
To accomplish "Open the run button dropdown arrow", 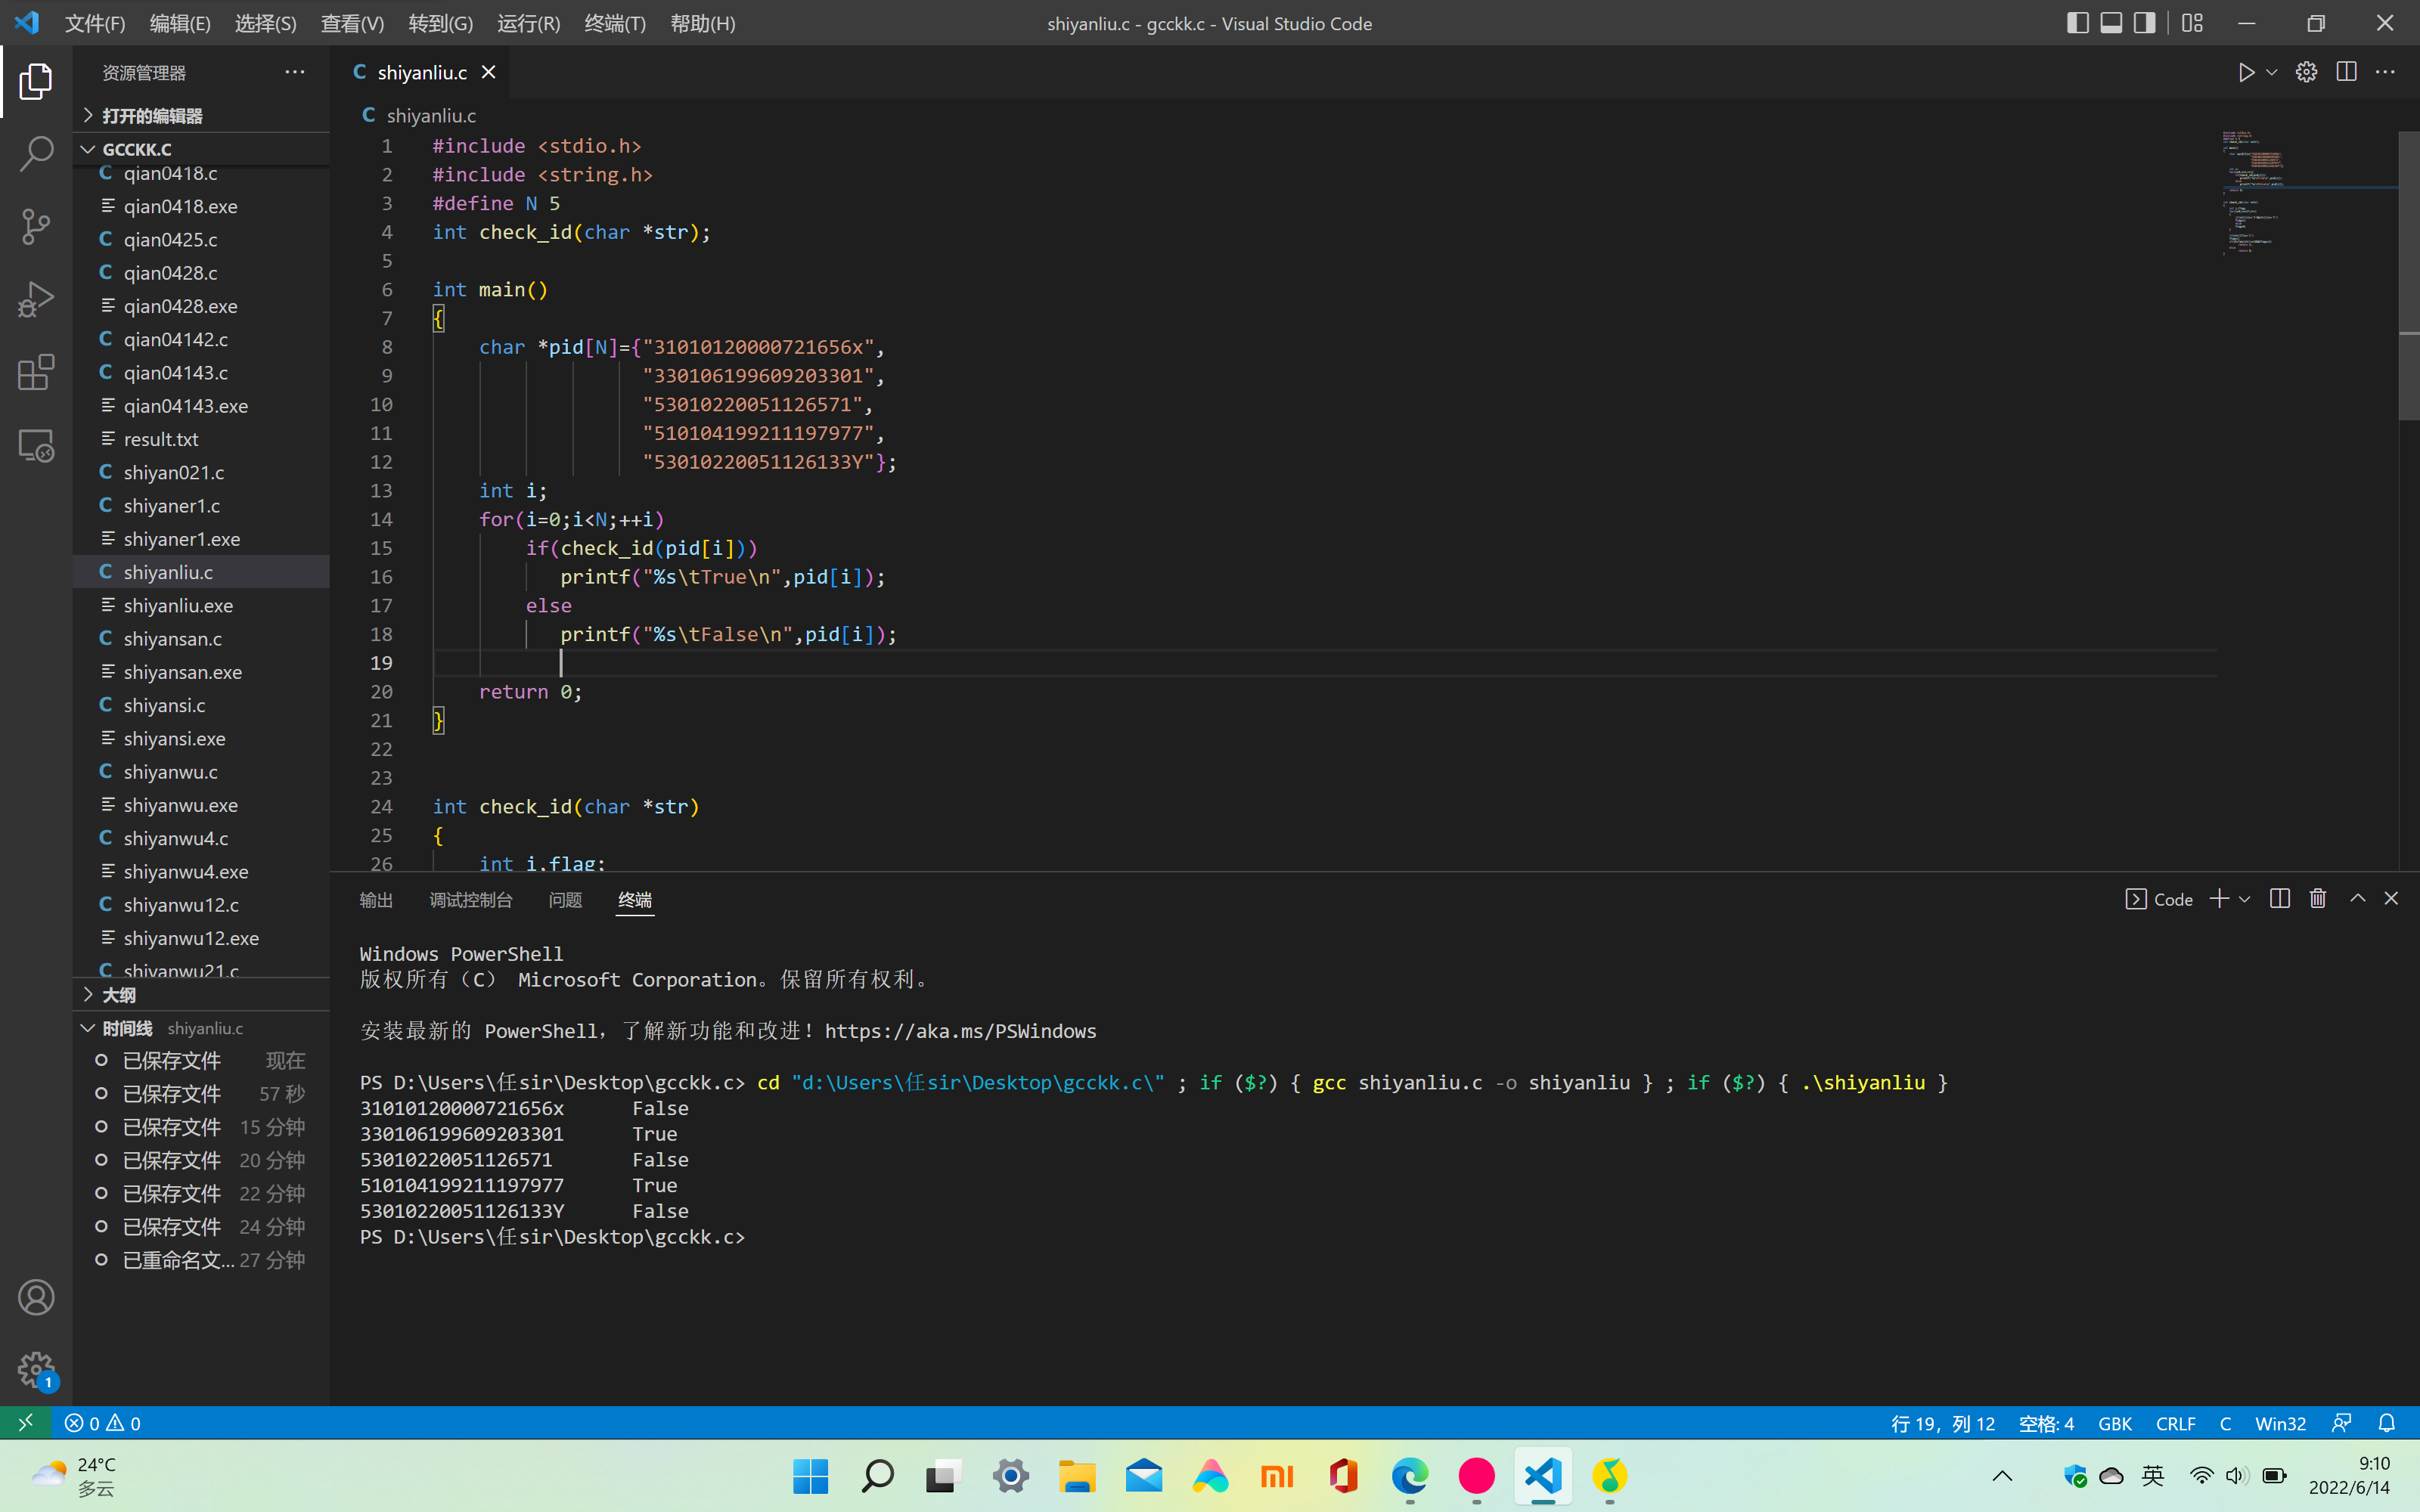I will pyautogui.click(x=2272, y=72).
